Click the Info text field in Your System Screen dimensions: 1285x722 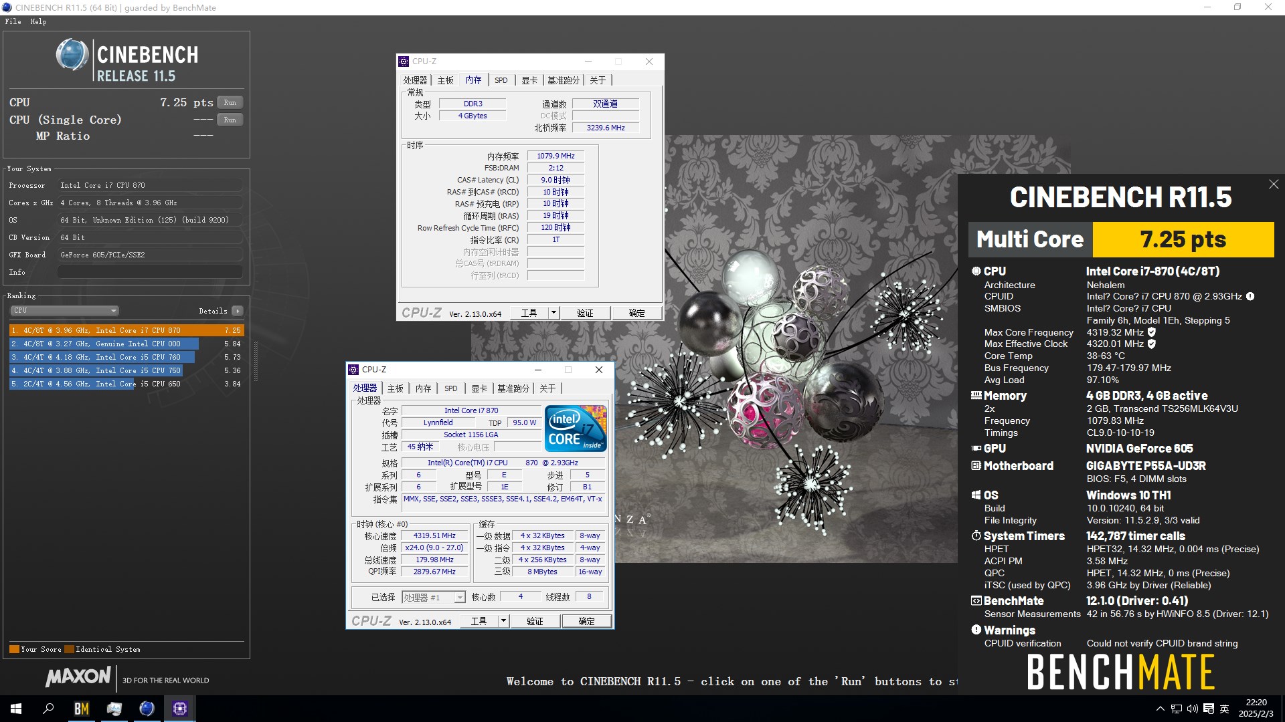click(150, 272)
